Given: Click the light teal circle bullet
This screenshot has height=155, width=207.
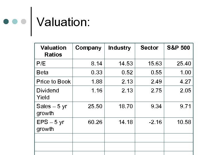Looking at the screenshot, I should (x=15, y=22).
